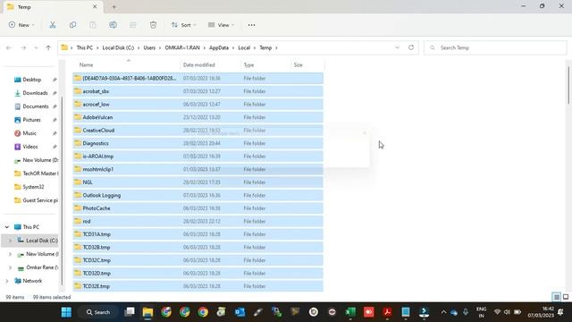This screenshot has width=572, height=322.
Task: Open Adobe Acrobat from the taskbar
Action: (387, 312)
